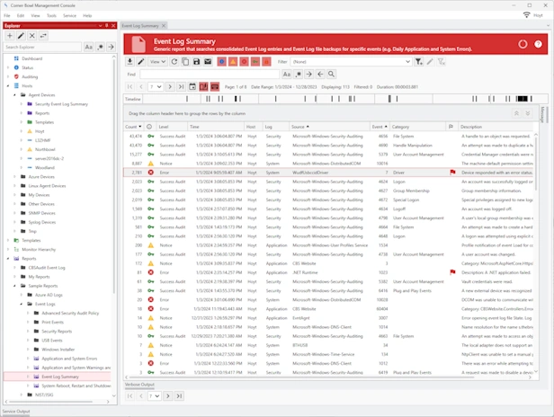Click the Delete X icon in Explorer

pos(33,35)
